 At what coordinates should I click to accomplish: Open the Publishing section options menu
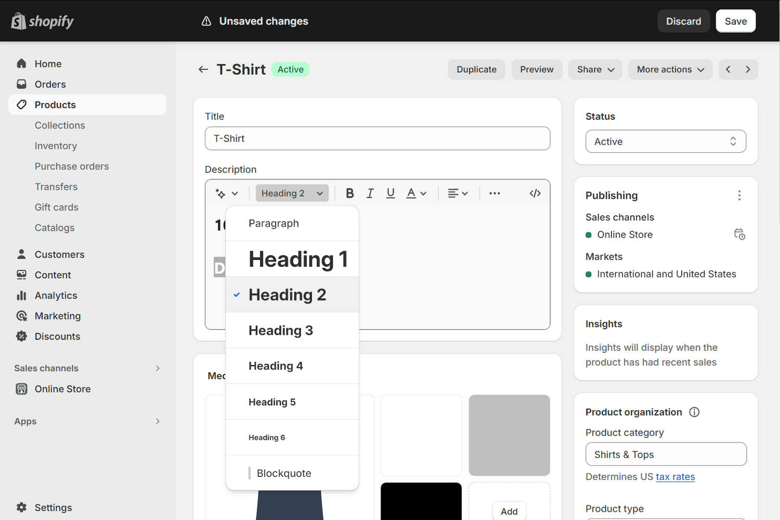pyautogui.click(x=739, y=195)
